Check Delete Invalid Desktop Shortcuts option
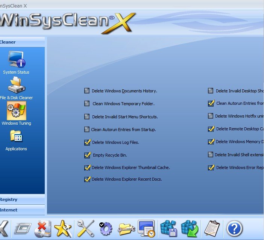 tap(211, 91)
